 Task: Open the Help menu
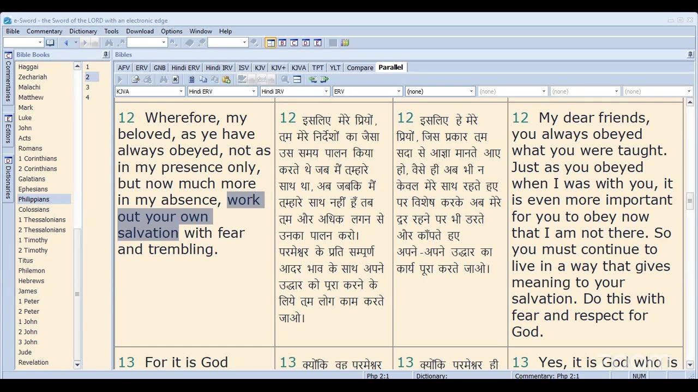225,31
